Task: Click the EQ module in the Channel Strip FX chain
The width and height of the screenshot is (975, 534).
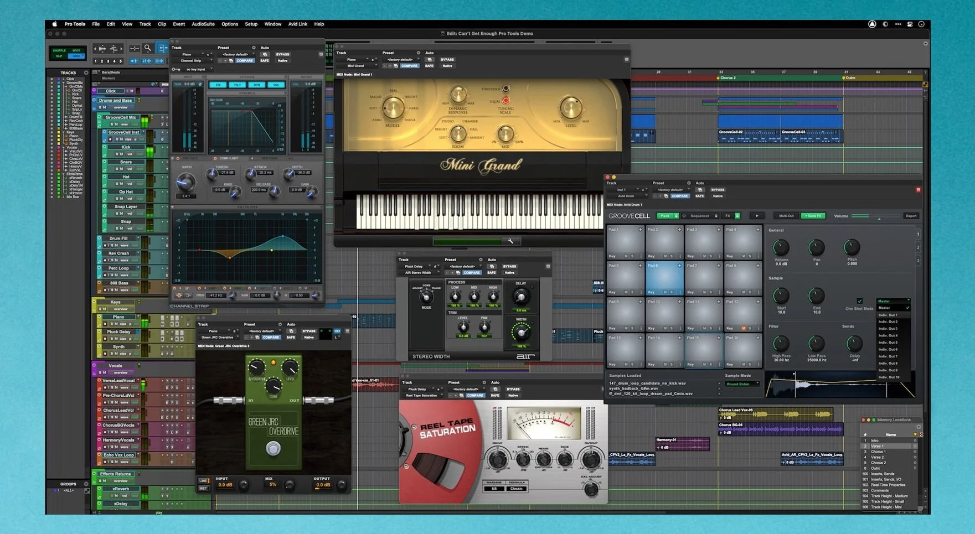Action: tap(219, 85)
